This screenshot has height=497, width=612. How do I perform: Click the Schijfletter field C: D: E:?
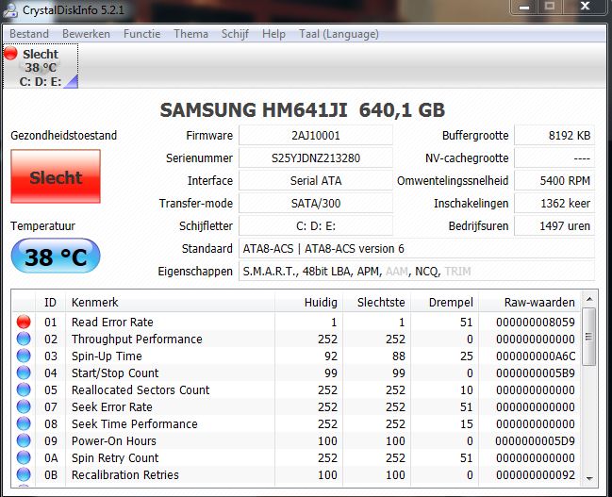pos(316,225)
